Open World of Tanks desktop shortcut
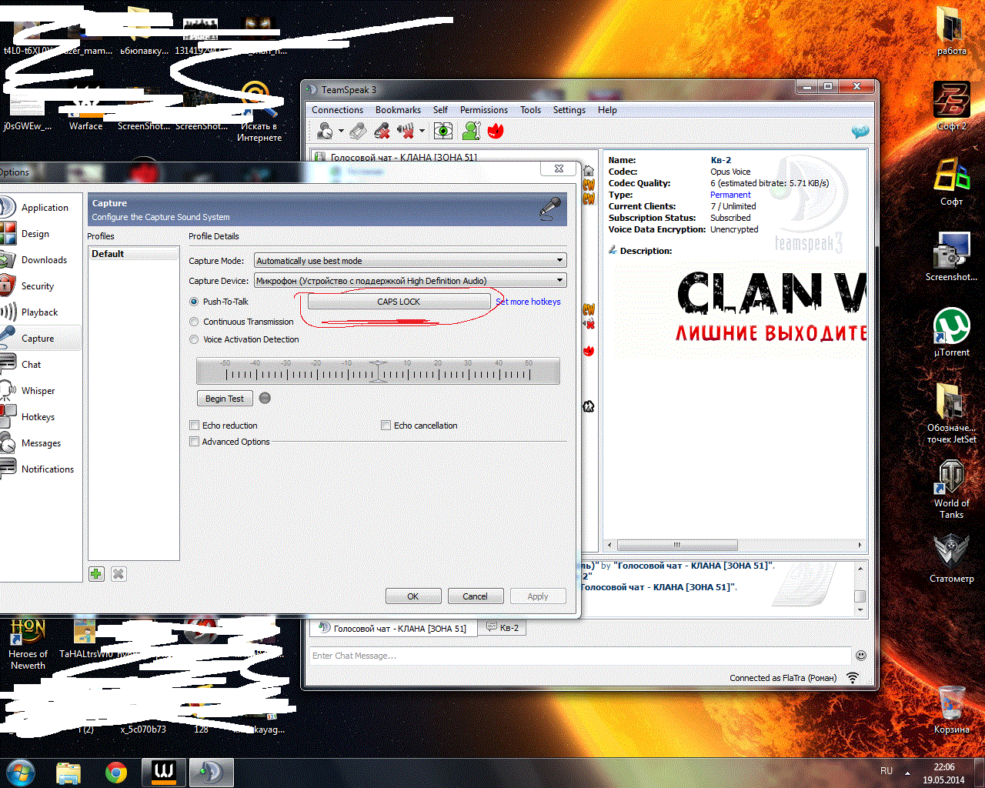 (x=951, y=489)
